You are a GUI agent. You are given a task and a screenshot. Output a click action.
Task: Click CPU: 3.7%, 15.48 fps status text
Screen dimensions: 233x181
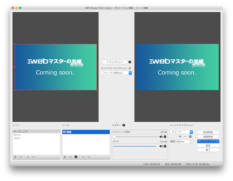(x=198, y=164)
